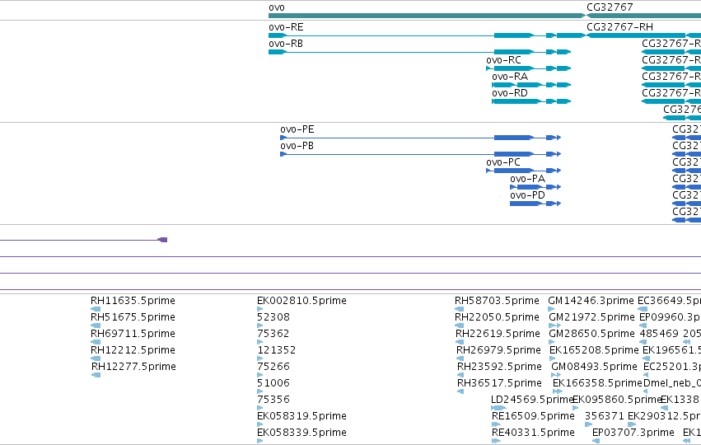Click the ovo-PD protein coding block

coord(526,204)
